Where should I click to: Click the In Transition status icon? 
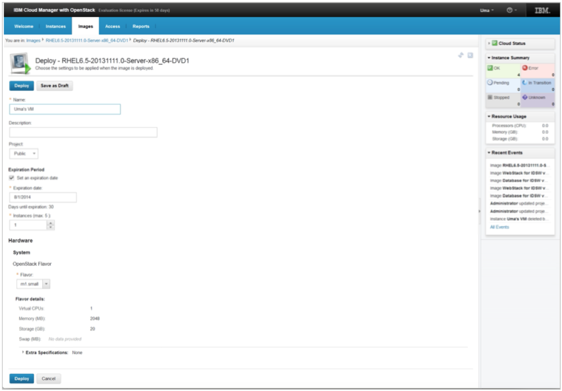525,83
